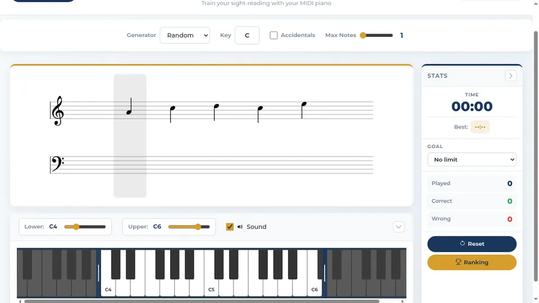Image resolution: width=539 pixels, height=303 pixels.
Task: Click the Lower range slider
Action: coord(85,227)
